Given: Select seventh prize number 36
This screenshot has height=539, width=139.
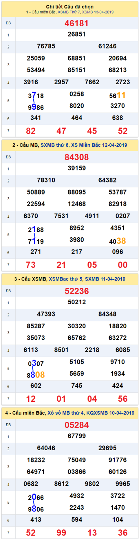Looking at the screenshot, I should pyautogui.click(x=123, y=533).
